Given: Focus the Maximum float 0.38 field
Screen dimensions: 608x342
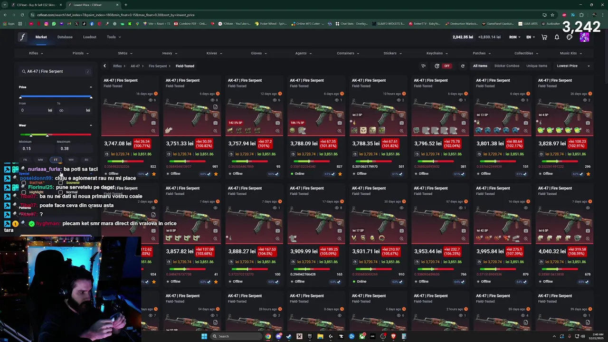Looking at the screenshot, I should [x=74, y=149].
